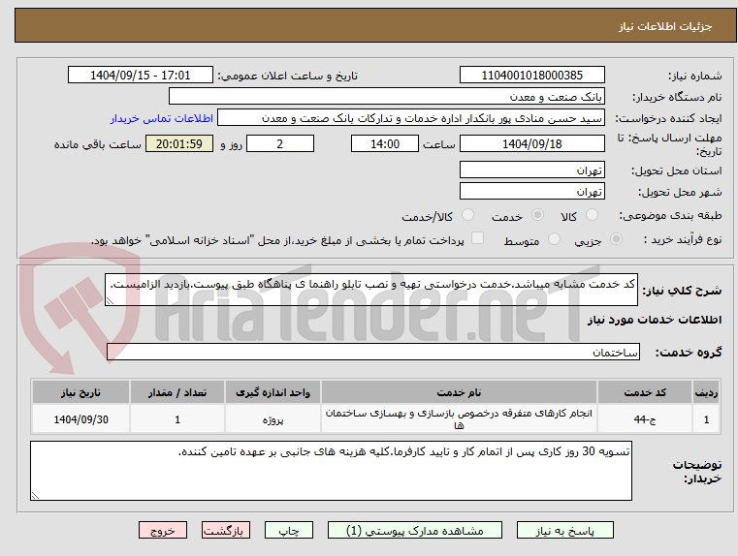738x556 pixels.
Task: Click the واحد اندازه گیری column header
Action: pos(273,392)
